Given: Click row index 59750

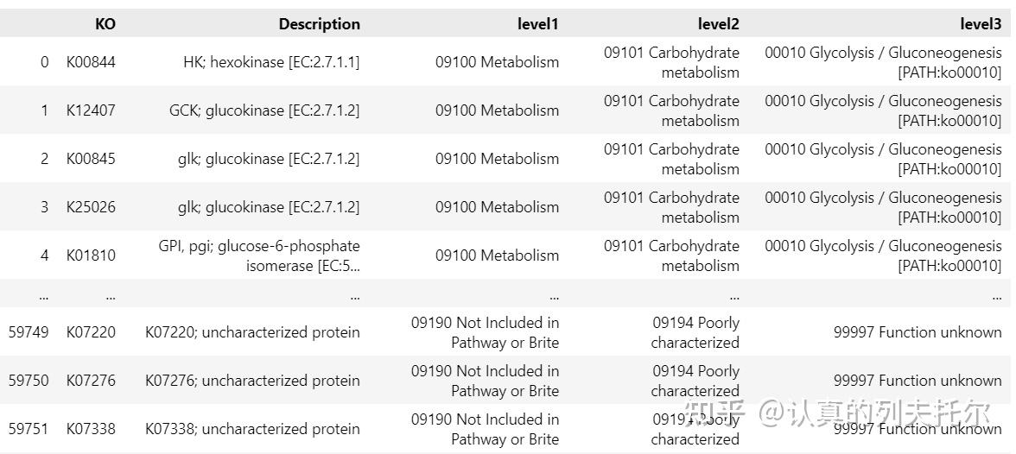Looking at the screenshot, I should (29, 381).
